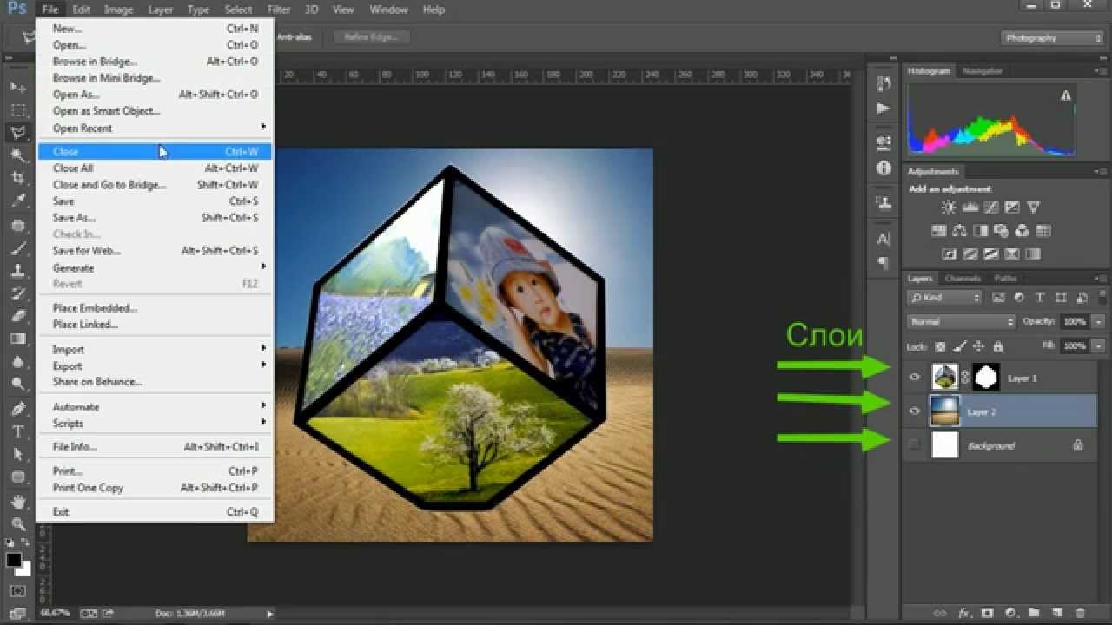The width and height of the screenshot is (1112, 625).
Task: Add a Photo Filter adjustment
Action: 1001,231
